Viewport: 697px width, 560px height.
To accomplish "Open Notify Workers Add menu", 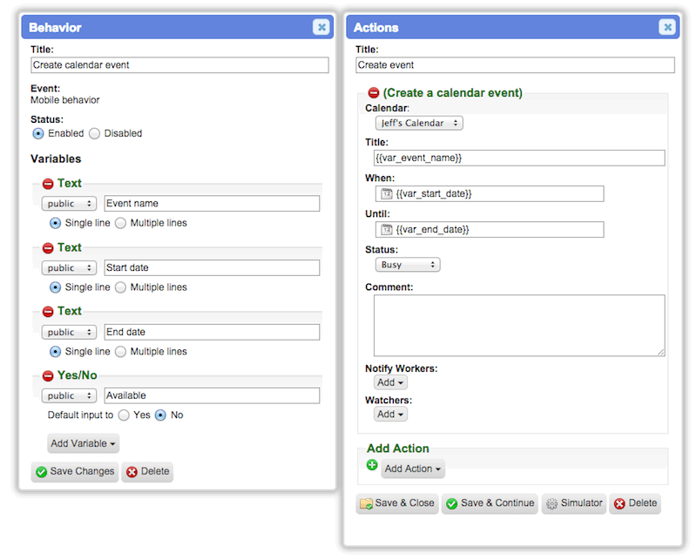I will point(390,382).
